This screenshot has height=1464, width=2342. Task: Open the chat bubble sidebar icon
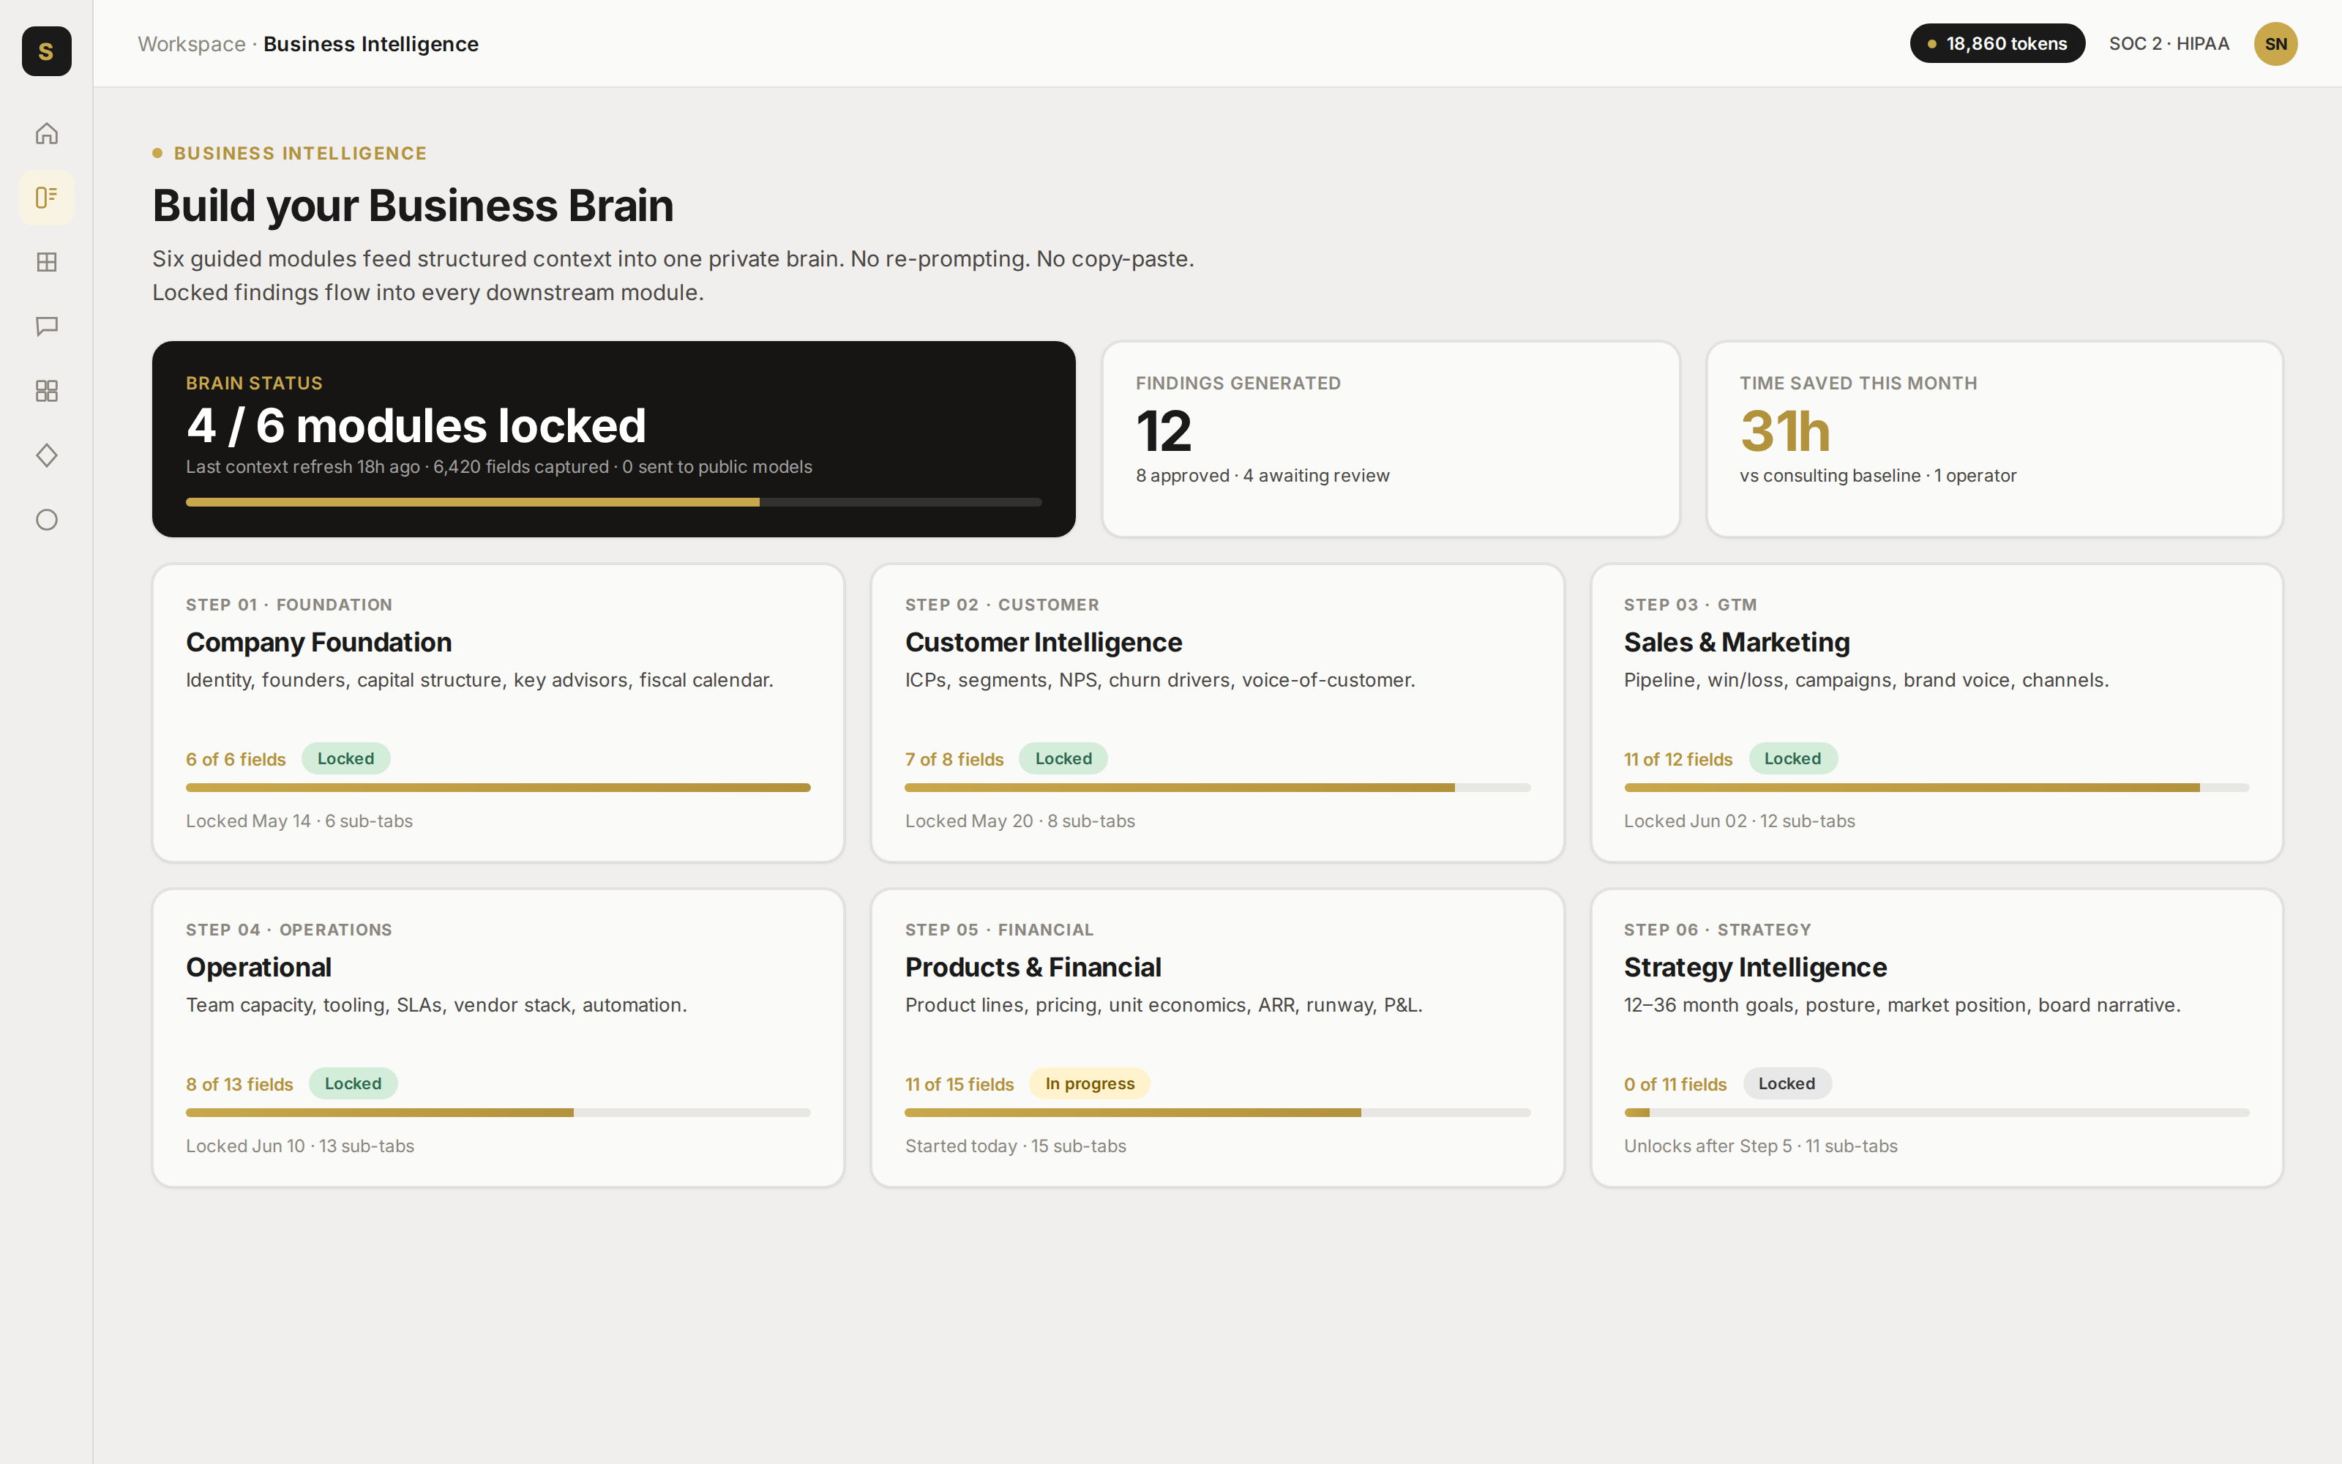click(46, 326)
